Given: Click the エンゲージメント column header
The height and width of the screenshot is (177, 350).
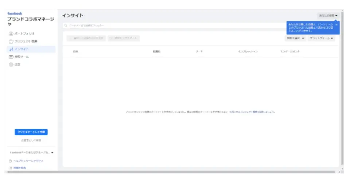Looking at the screenshot, I should click(x=290, y=52).
